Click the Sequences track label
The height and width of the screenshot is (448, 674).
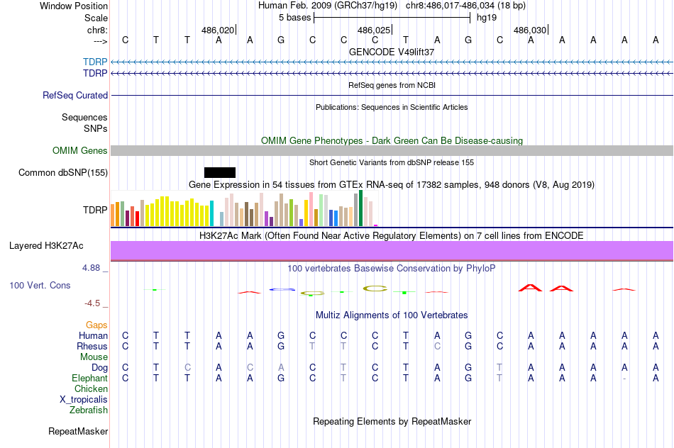click(x=84, y=117)
